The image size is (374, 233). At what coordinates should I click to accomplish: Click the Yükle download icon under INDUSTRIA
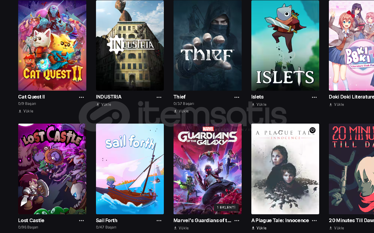coord(98,105)
